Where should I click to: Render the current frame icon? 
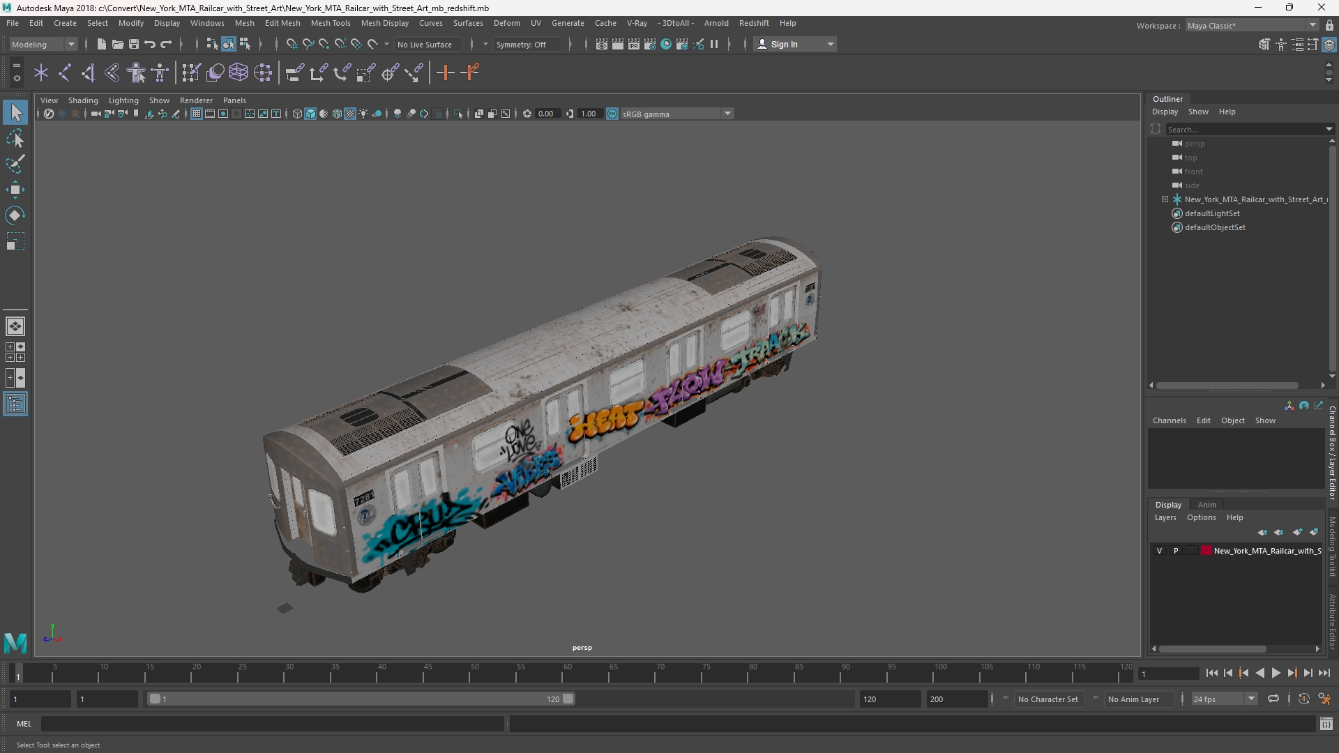pyautogui.click(x=618, y=44)
